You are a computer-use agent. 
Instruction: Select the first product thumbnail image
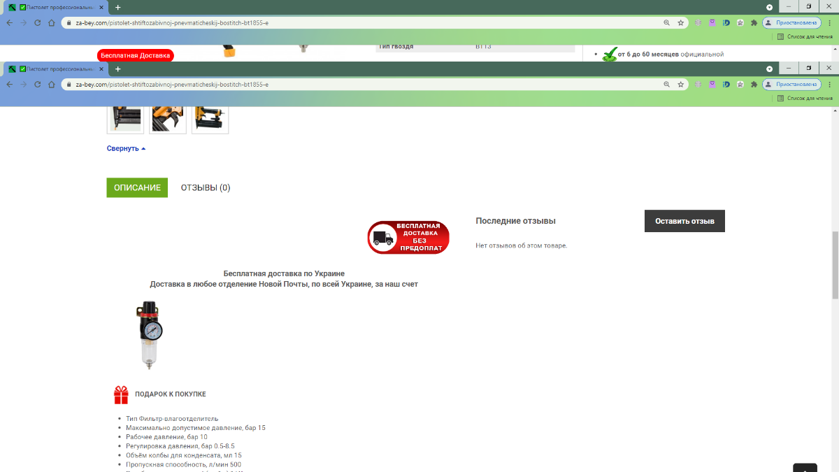click(125, 119)
